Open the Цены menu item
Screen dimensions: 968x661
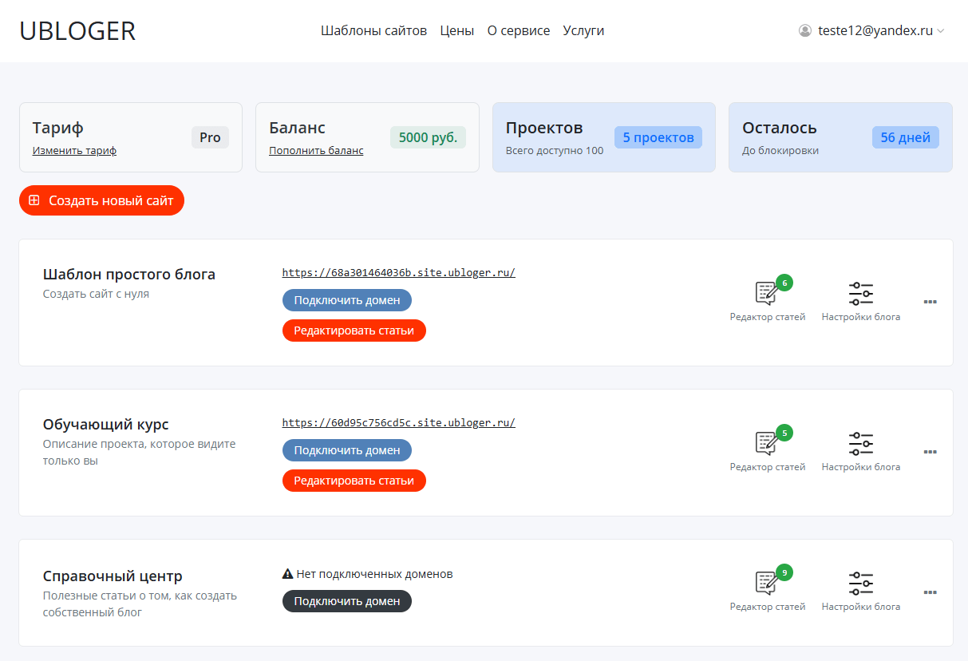[x=456, y=31]
